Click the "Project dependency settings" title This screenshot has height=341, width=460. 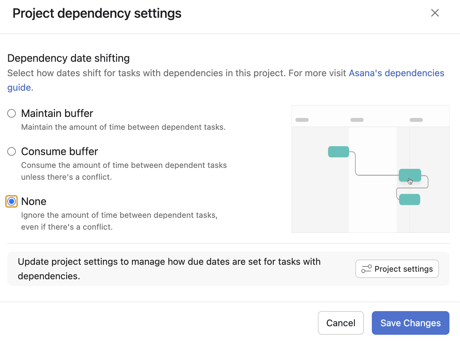(x=97, y=13)
